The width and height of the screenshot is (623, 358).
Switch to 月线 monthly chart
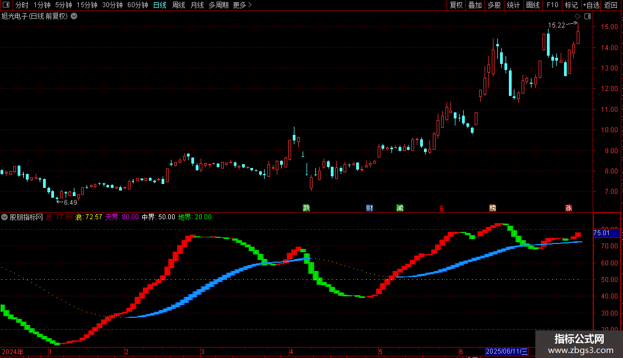tap(197, 5)
